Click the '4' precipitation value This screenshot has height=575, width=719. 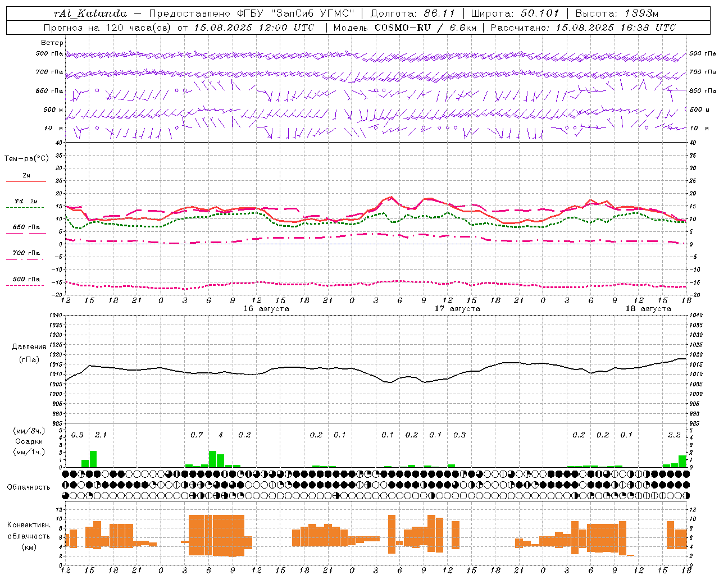pyautogui.click(x=221, y=435)
